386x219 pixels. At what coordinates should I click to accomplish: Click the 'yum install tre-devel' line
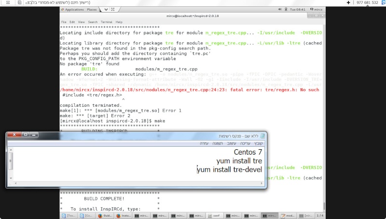[x=230, y=169]
